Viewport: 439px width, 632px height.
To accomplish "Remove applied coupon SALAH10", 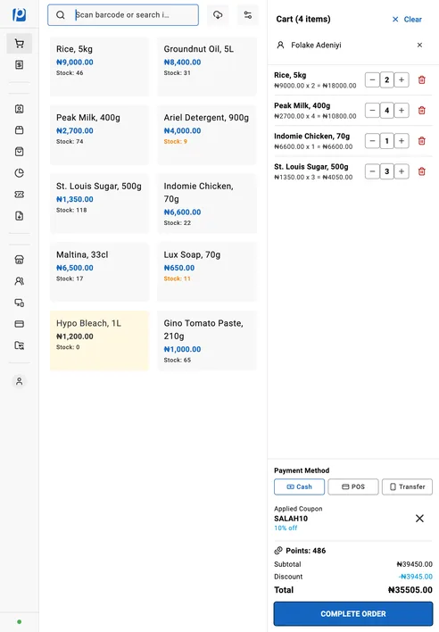I will click(419, 519).
